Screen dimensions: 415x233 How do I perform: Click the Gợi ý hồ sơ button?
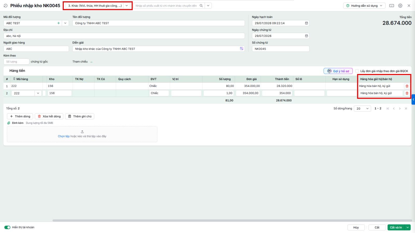click(338, 71)
